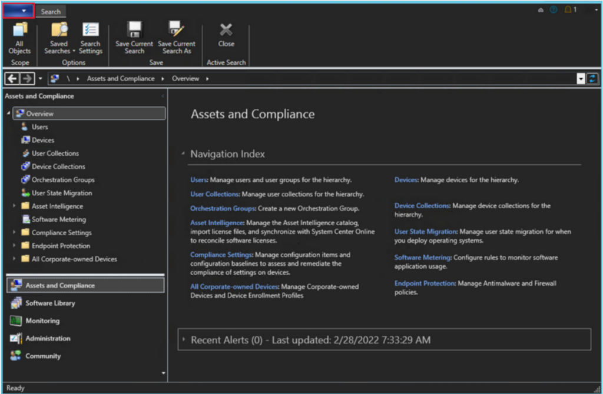This screenshot has width=603, height=394.
Task: Expand the Compliance Settings folder
Action: (x=14, y=232)
